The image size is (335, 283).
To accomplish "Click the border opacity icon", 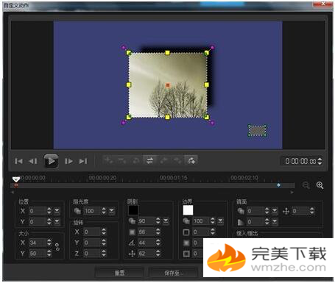I will click(186, 221).
